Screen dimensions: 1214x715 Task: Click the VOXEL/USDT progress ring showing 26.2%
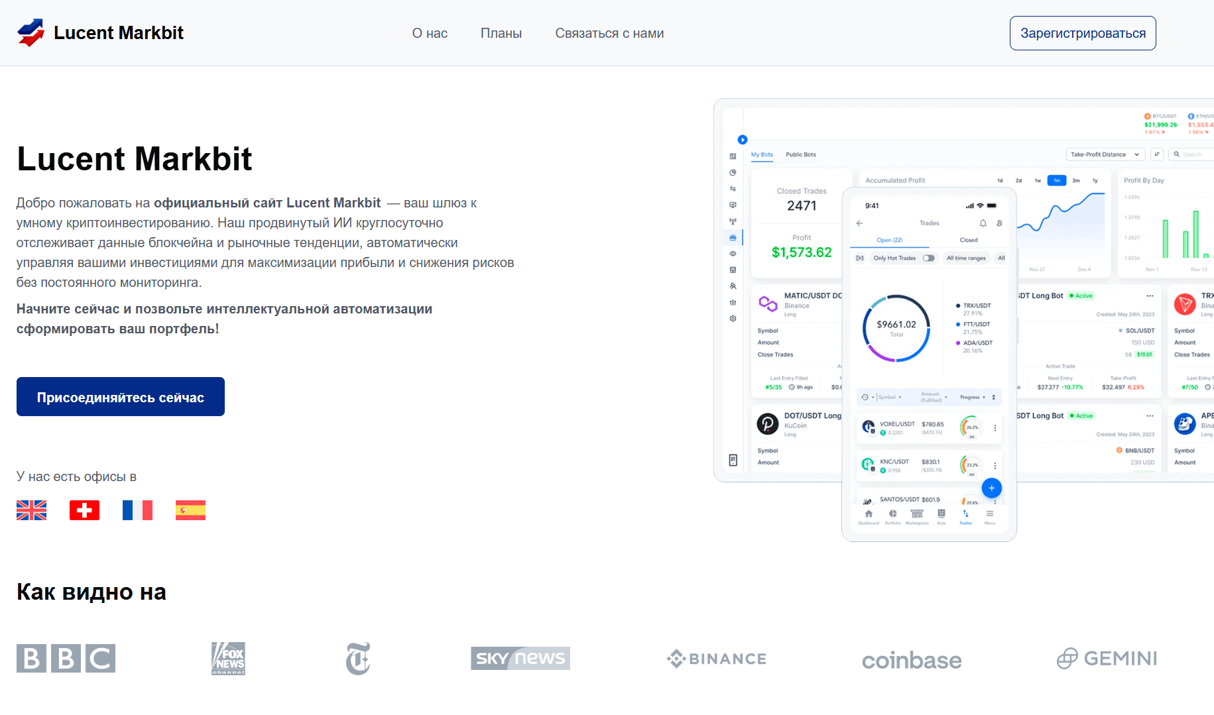pos(971,427)
